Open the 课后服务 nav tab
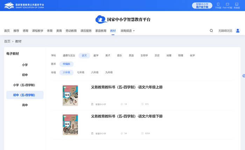The width and height of the screenshot is (245, 150). (86, 30)
